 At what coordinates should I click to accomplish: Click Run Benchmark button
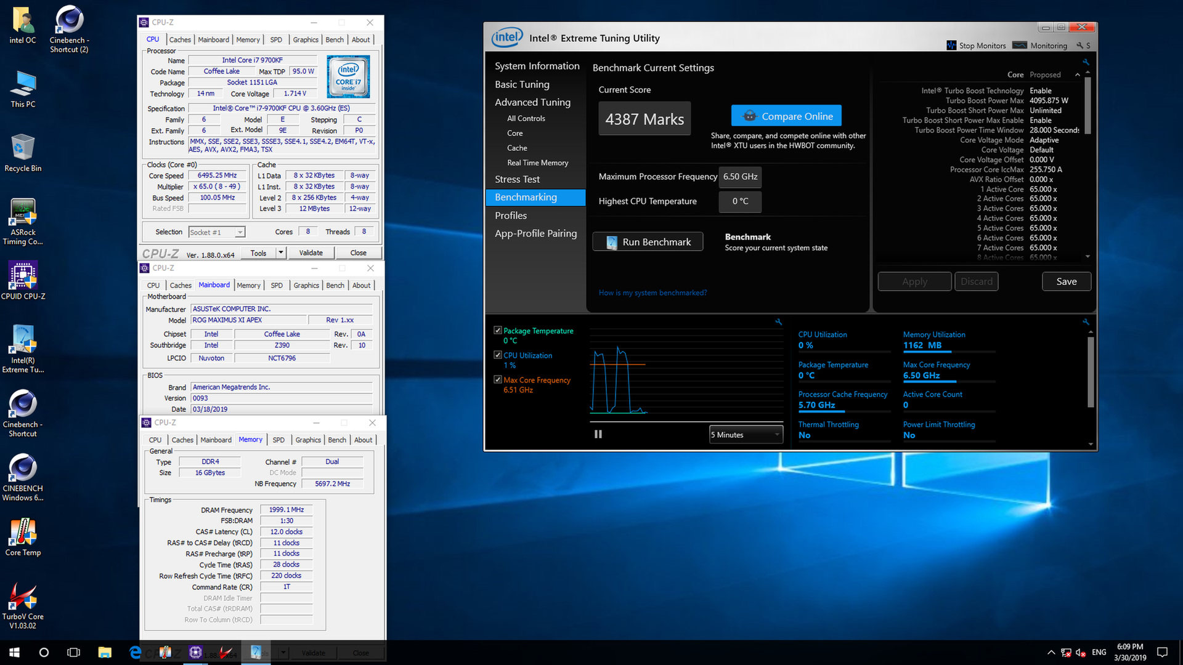pos(648,242)
